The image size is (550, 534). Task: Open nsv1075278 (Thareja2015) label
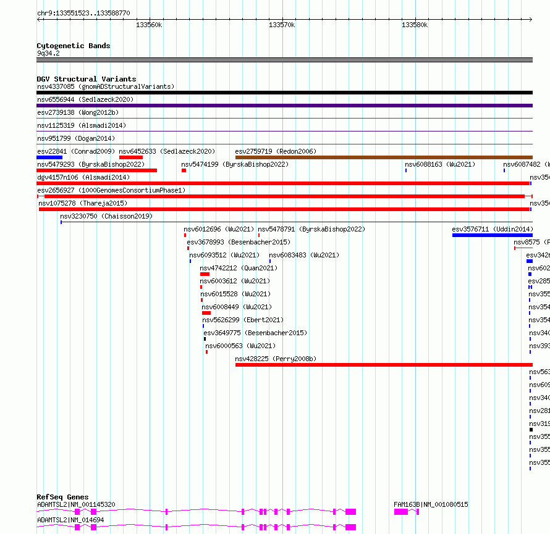83,203
